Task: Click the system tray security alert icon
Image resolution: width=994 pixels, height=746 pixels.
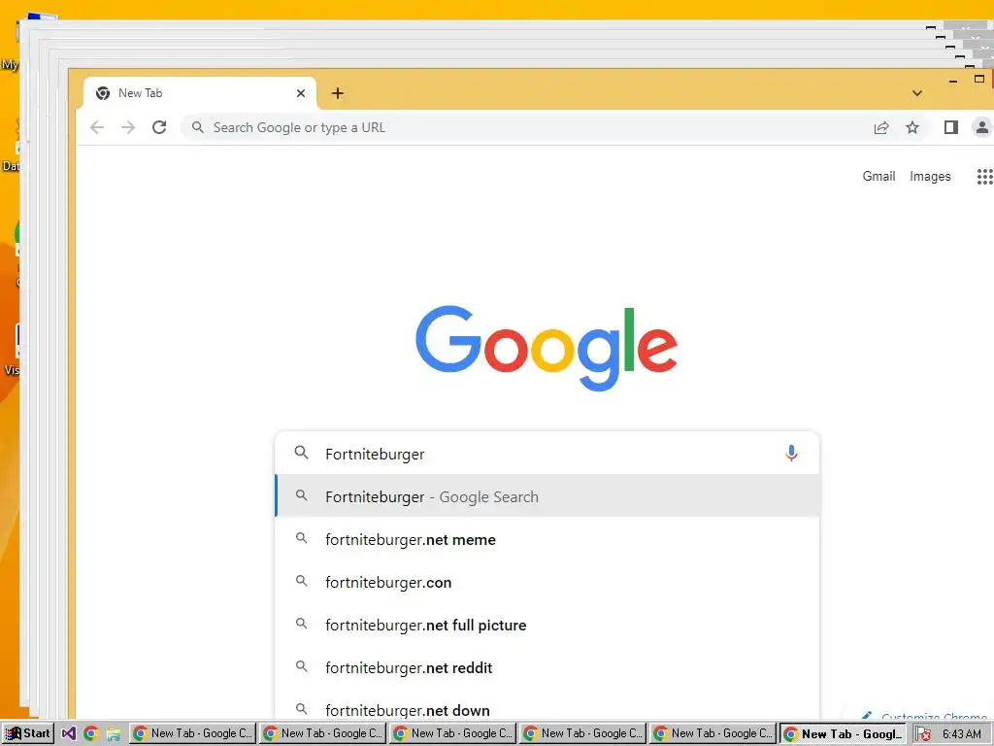Action: [924, 734]
